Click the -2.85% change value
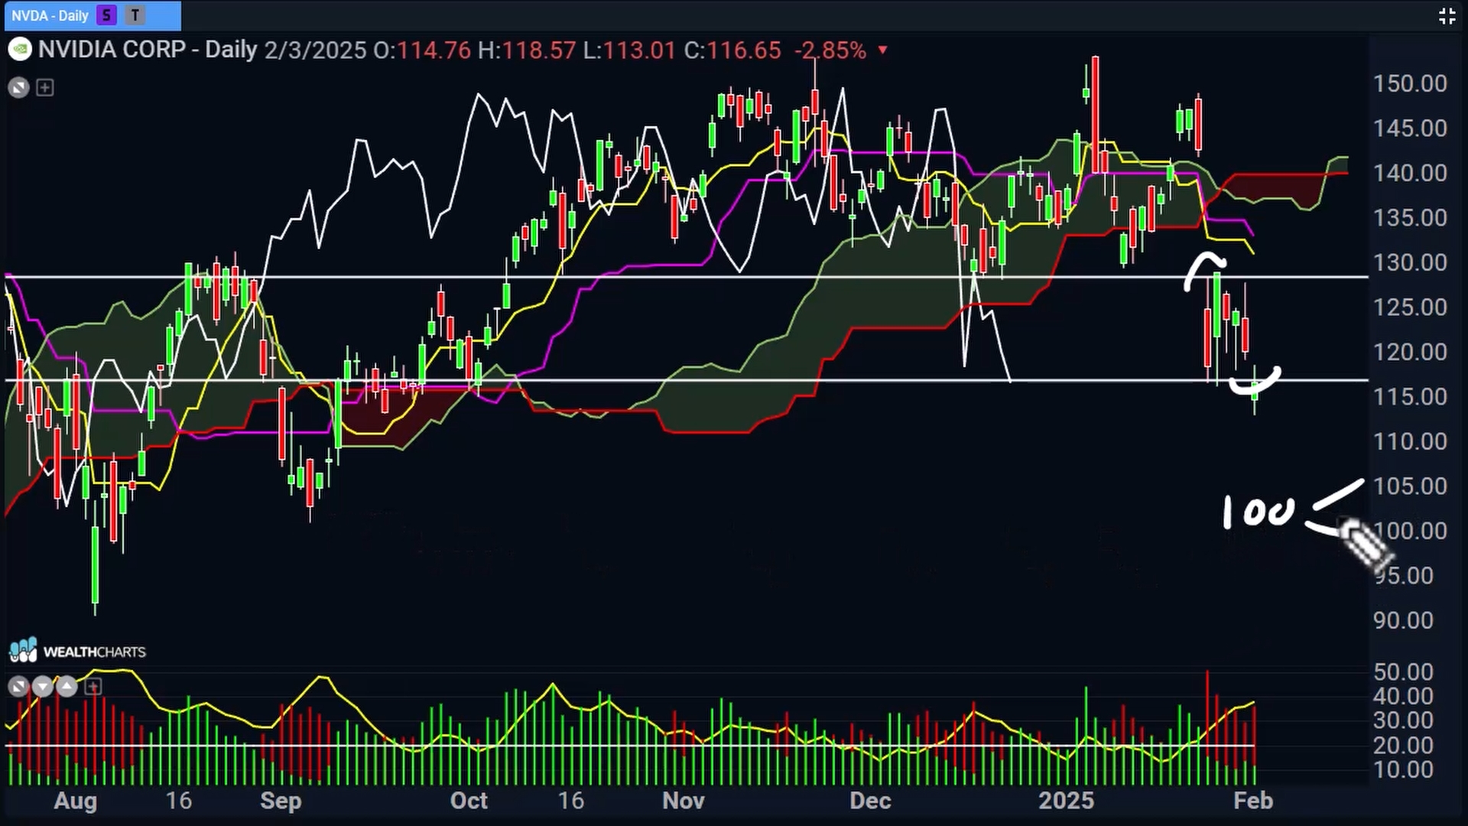 click(x=830, y=50)
